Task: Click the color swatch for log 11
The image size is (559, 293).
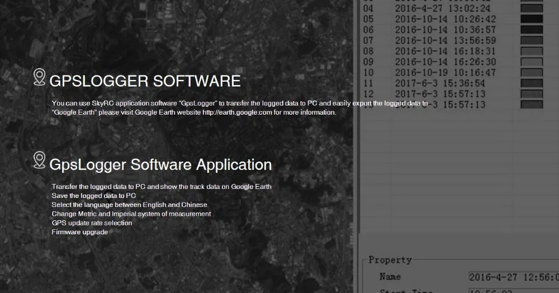Action: [x=532, y=83]
